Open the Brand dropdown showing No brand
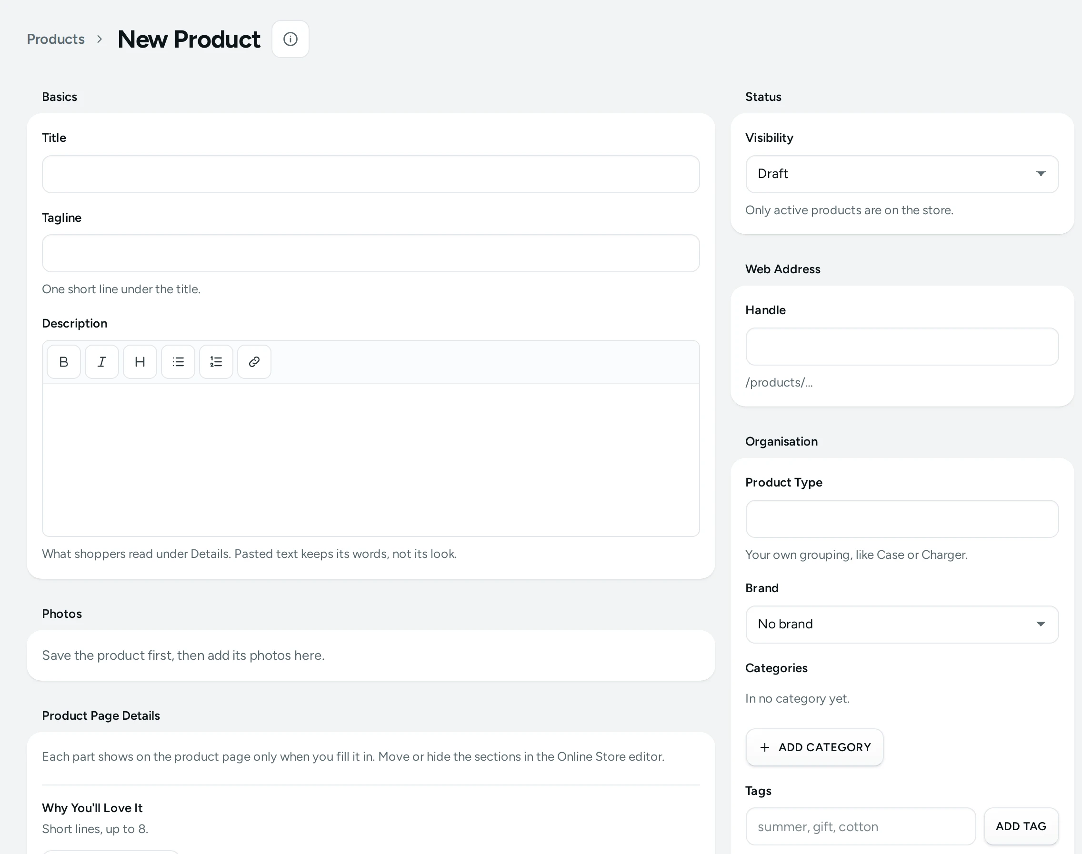 tap(902, 625)
